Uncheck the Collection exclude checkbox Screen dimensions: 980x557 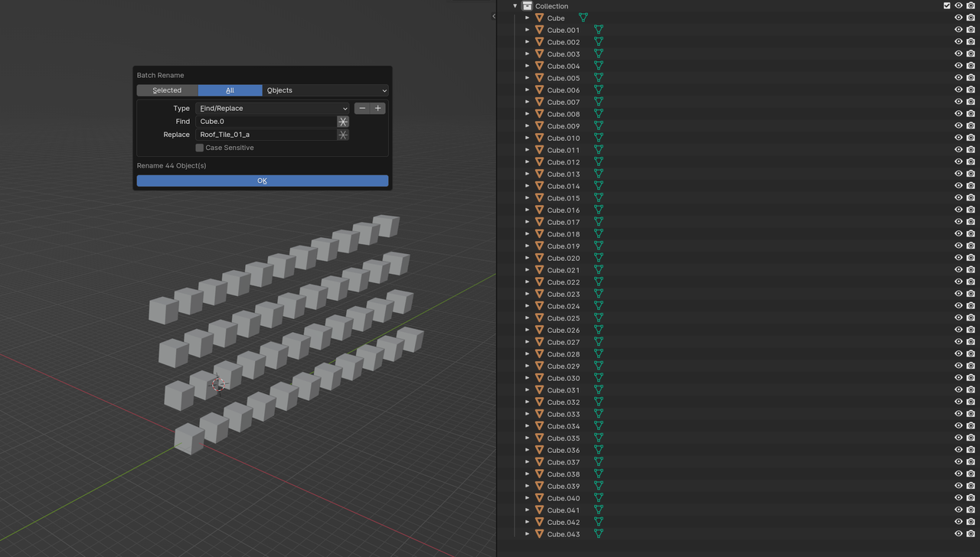(947, 6)
